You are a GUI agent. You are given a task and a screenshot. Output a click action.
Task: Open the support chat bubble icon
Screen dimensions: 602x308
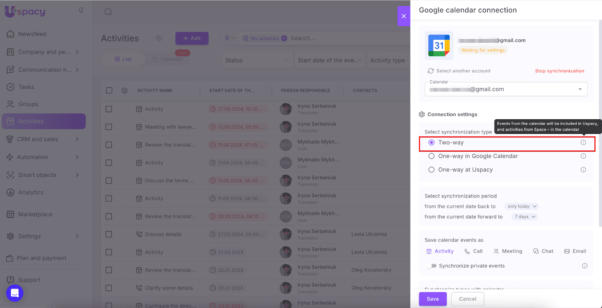tap(15, 293)
